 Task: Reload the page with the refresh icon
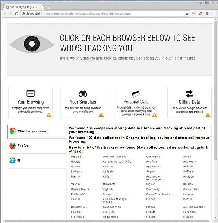click(x=17, y=13)
